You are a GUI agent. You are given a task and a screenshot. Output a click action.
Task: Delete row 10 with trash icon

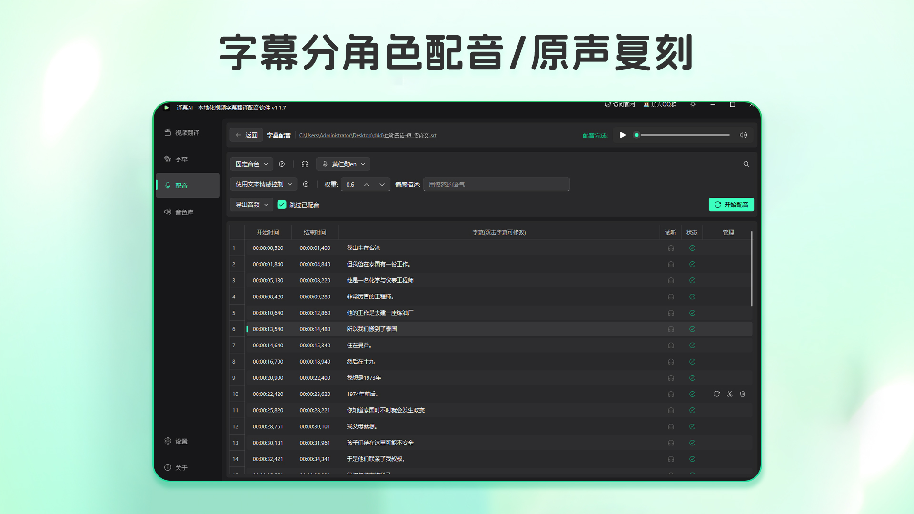point(743,394)
